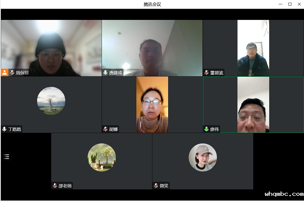304x201 pixels.
Task: Open the participant list icon on left edge
Action: pos(7,156)
